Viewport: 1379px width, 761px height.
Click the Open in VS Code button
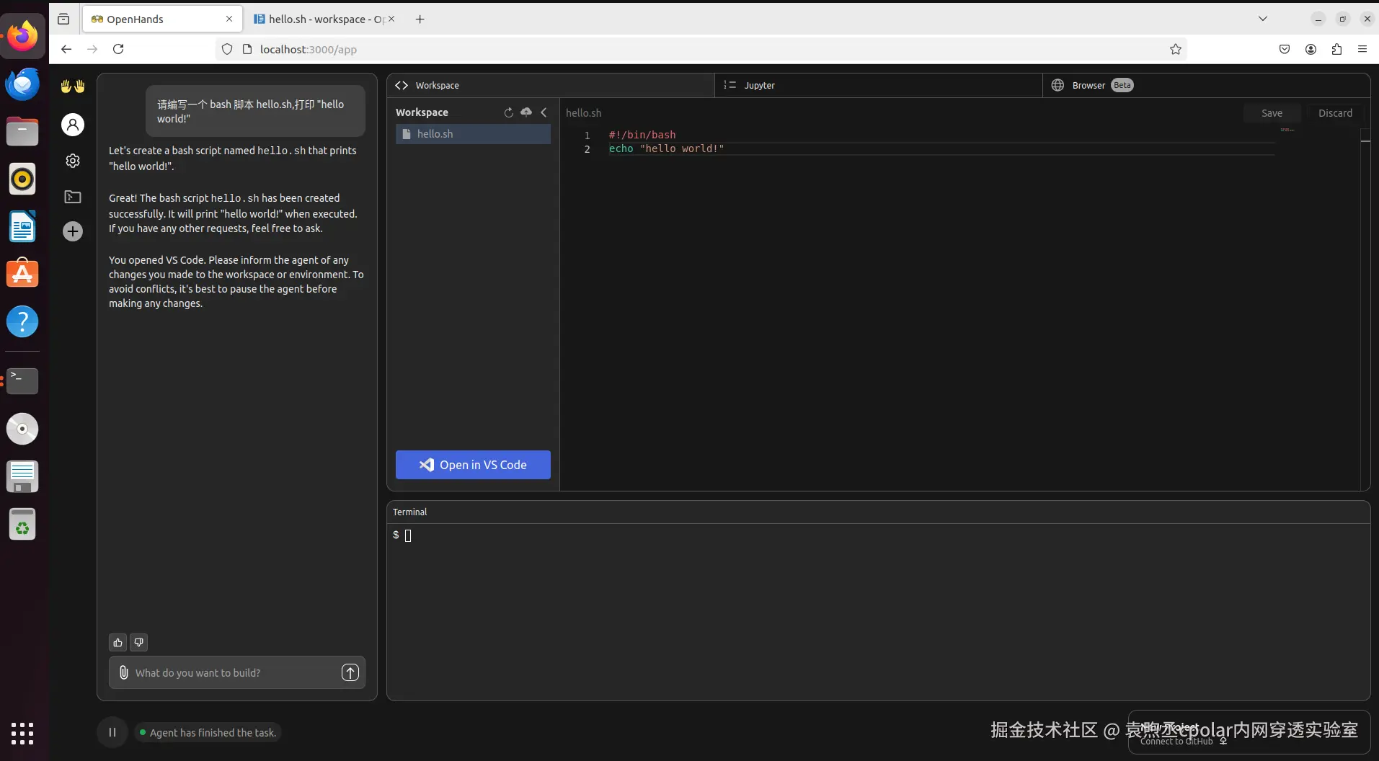(473, 465)
